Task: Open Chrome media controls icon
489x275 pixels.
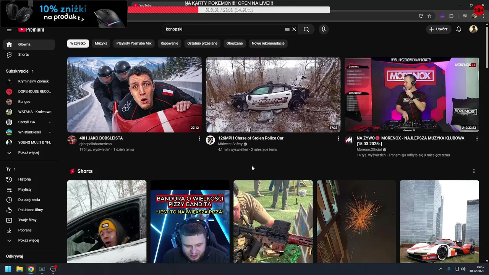Action: (x=465, y=16)
